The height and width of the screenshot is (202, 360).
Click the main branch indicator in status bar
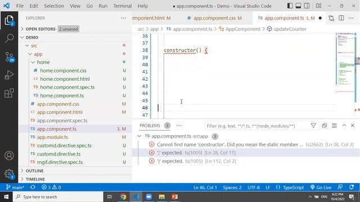(15, 187)
